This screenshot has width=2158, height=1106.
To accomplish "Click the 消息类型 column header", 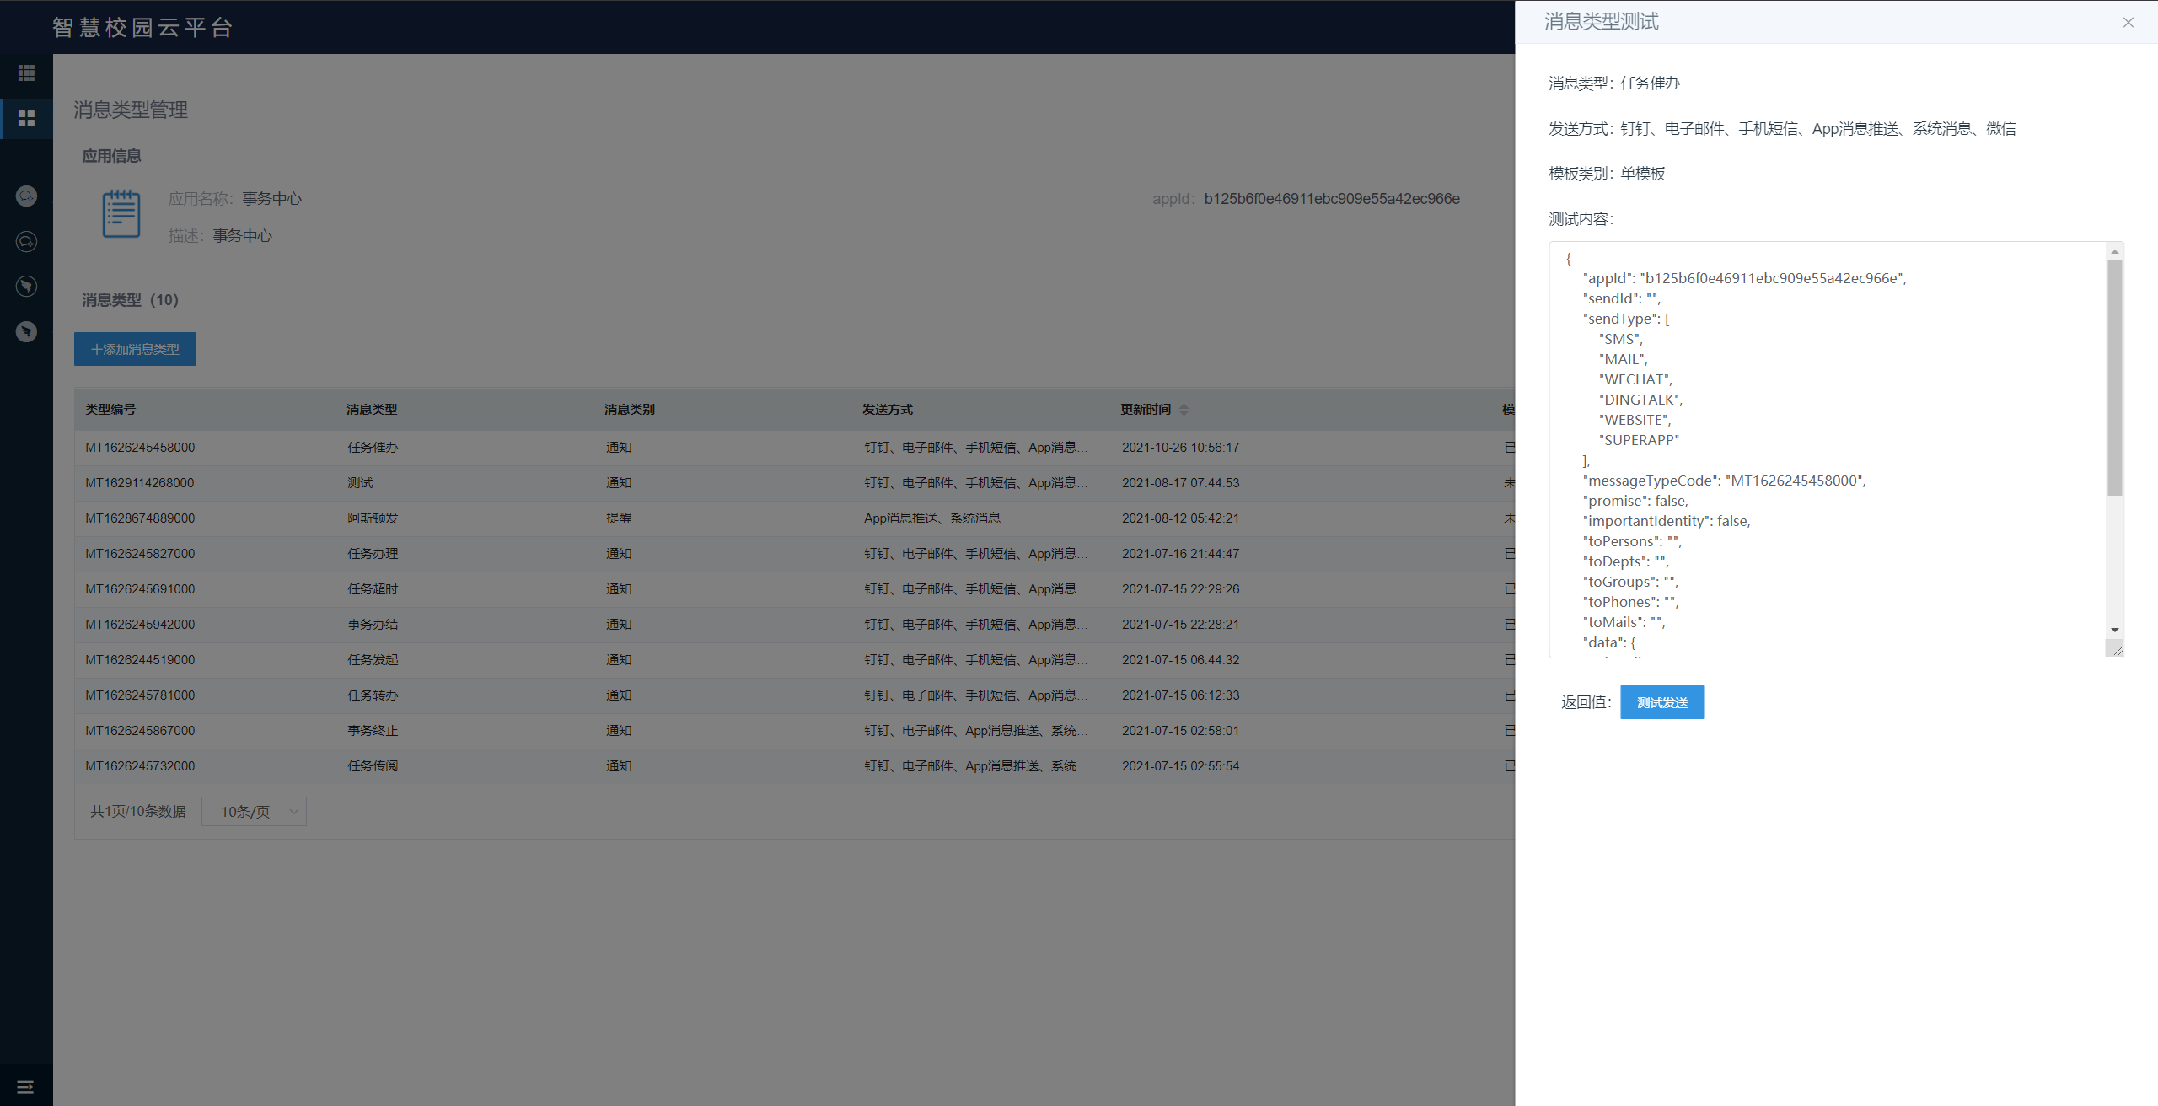I will (372, 410).
